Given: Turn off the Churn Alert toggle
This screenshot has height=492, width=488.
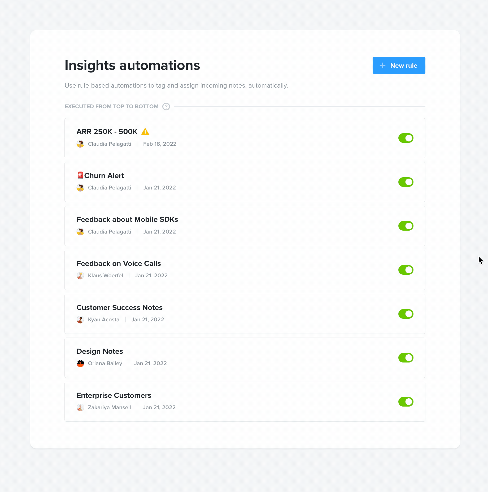Looking at the screenshot, I should click(406, 182).
